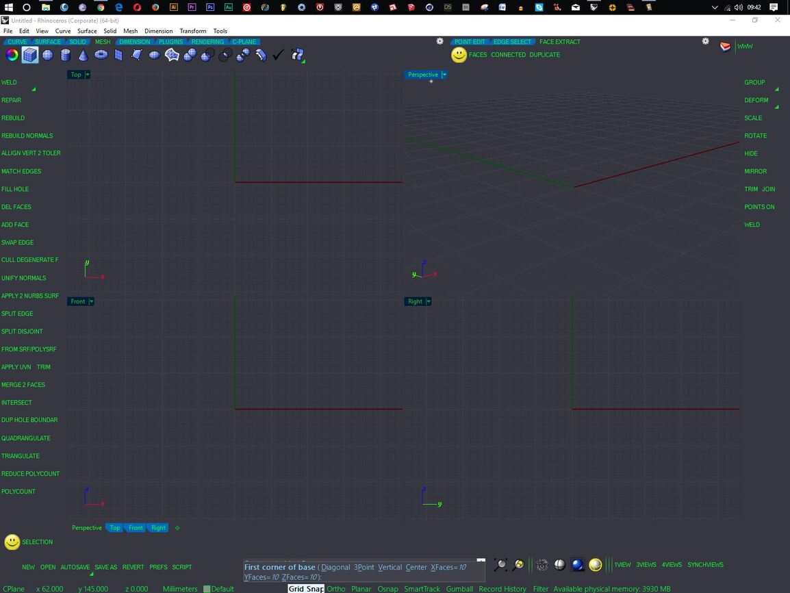This screenshot has height=593, width=790.
Task: Click the check mesh checkmark icon
Action: tap(279, 54)
